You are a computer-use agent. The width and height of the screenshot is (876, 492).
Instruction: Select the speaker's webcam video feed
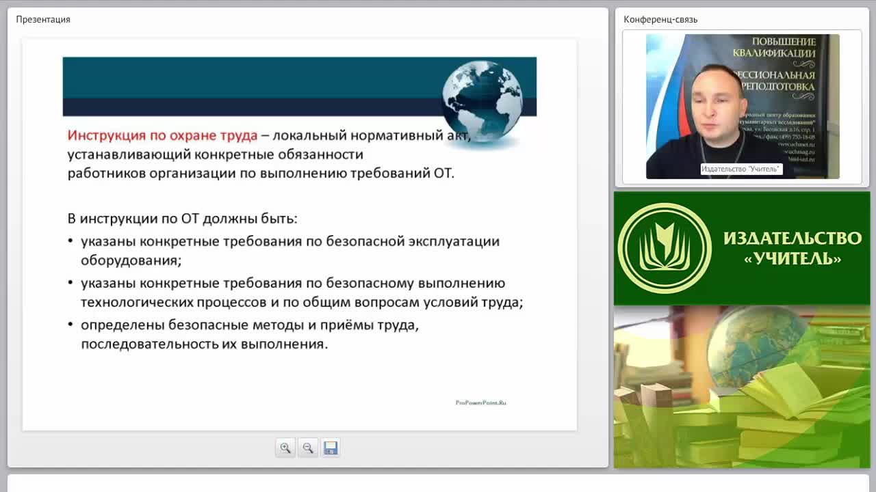click(x=743, y=107)
